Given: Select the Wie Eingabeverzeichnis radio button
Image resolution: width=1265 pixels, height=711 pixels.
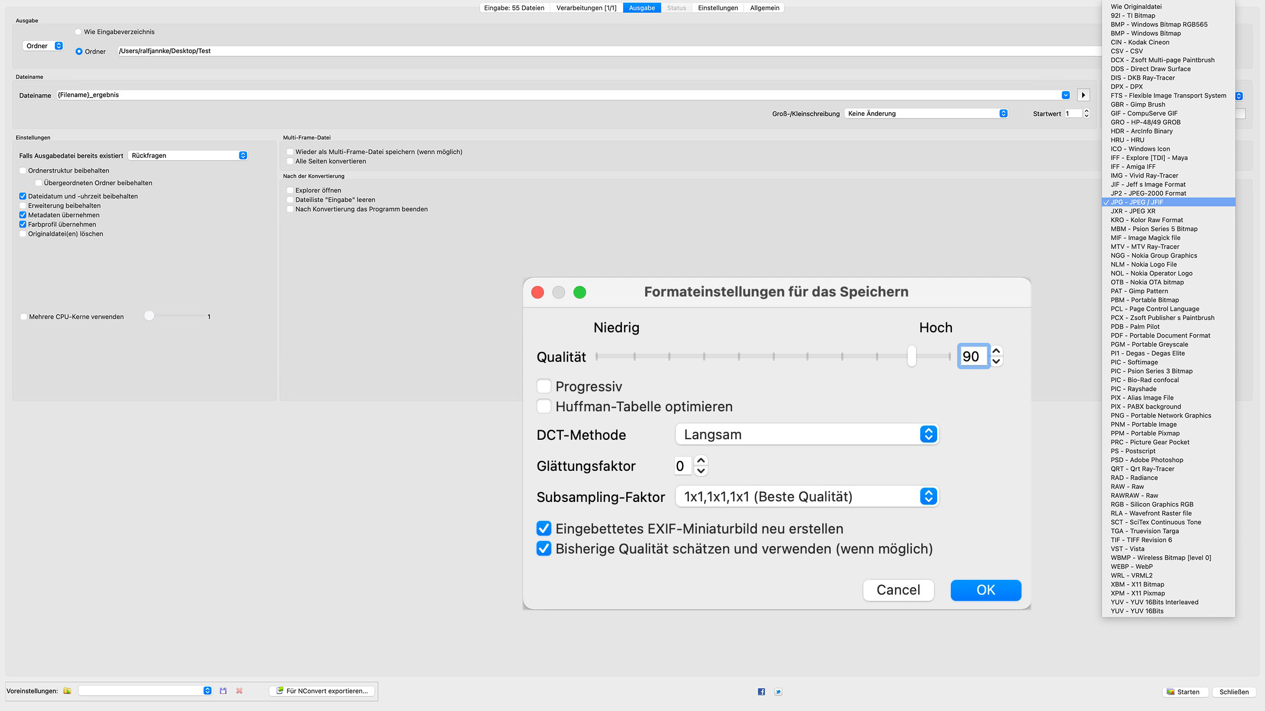Looking at the screenshot, I should (x=79, y=32).
